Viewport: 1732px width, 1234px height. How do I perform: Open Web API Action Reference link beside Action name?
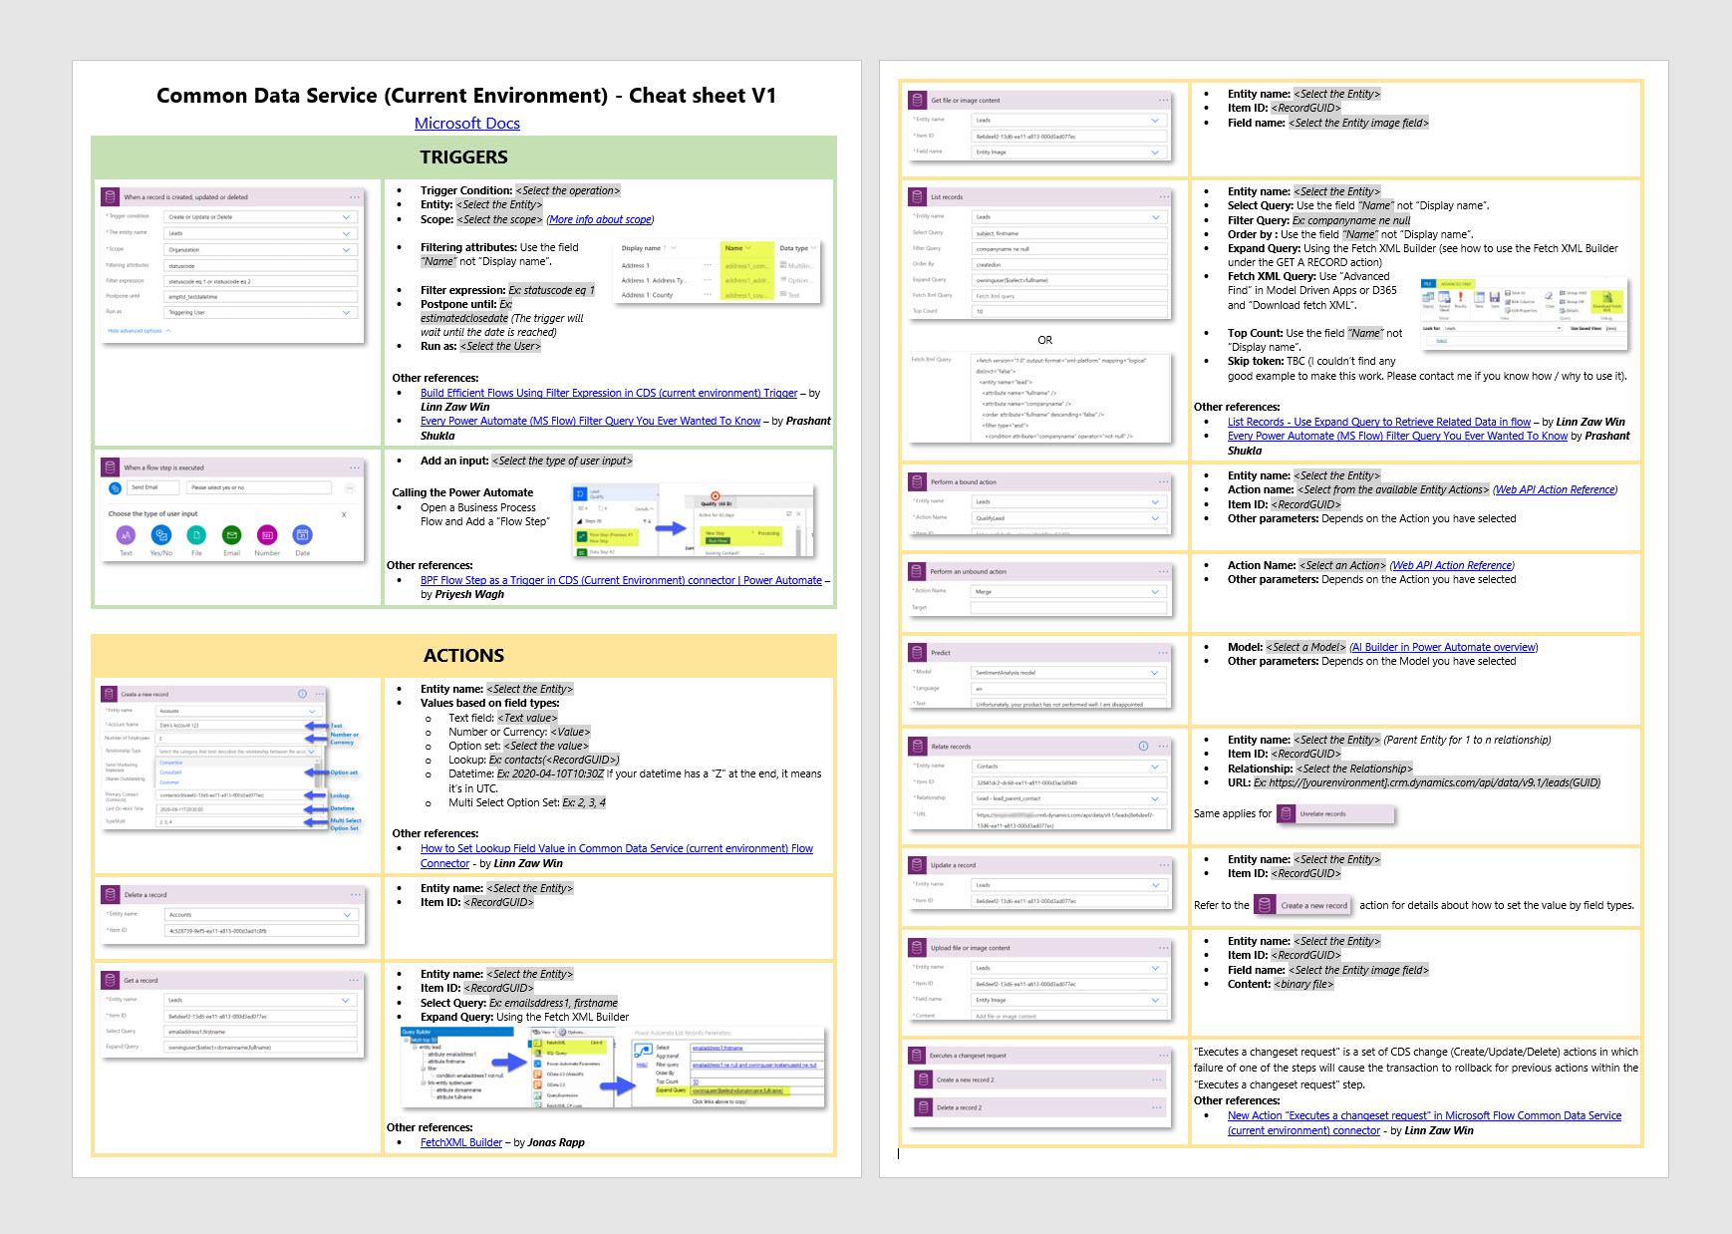(x=1556, y=489)
